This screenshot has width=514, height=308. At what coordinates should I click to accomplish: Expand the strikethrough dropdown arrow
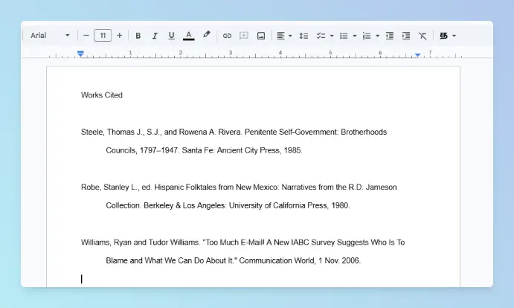pyautogui.click(x=454, y=36)
